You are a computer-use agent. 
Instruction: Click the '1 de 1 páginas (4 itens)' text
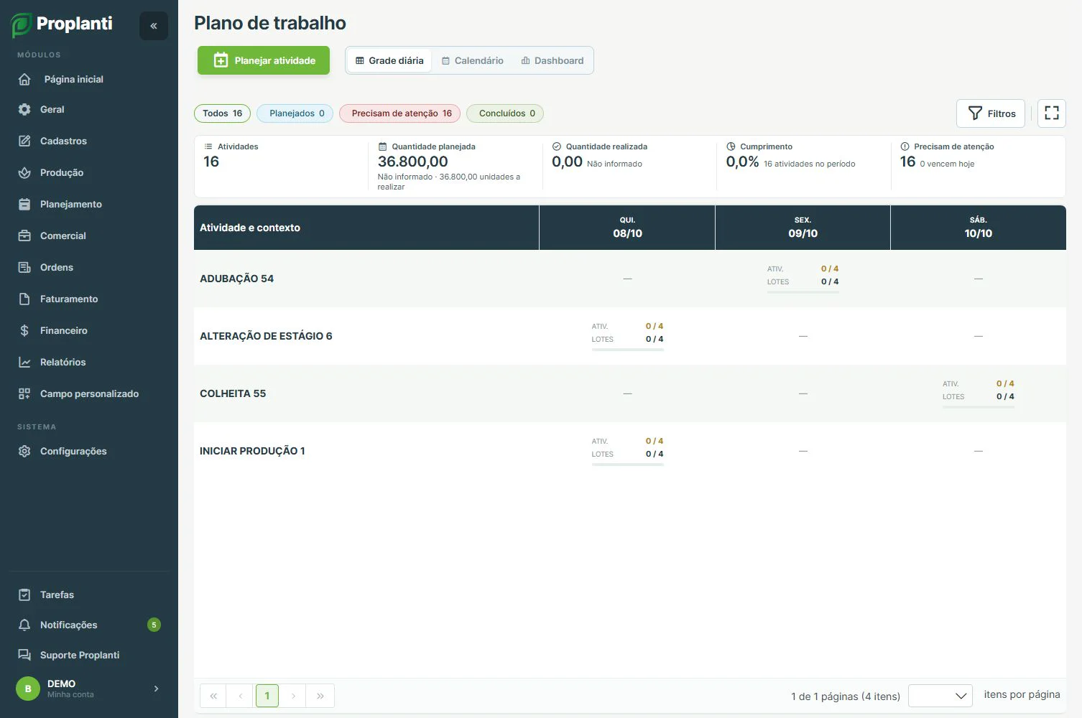coord(846,696)
